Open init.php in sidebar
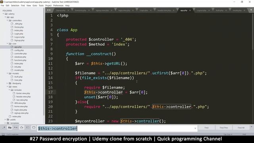254x143 pixels. [x=17, y=67]
